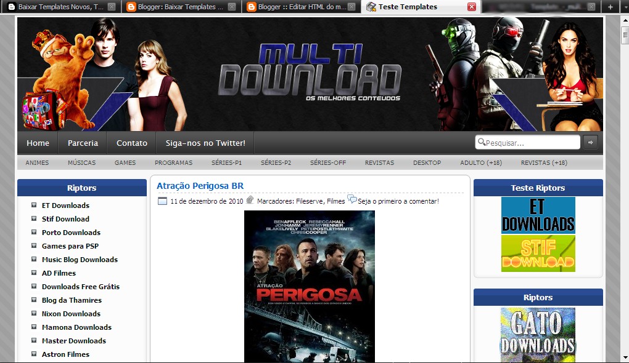This screenshot has width=629, height=363.
Task: Click the calendar icon beside post date
Action: [x=162, y=201]
